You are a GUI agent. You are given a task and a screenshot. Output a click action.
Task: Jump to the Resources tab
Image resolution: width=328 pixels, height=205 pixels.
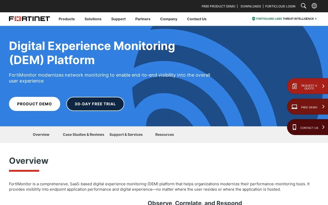[x=165, y=135]
